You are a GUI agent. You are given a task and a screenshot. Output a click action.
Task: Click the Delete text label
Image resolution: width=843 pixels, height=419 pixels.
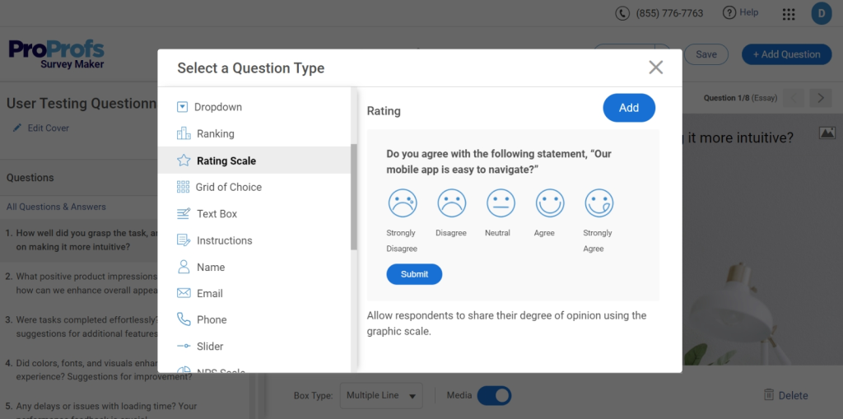tap(793, 396)
